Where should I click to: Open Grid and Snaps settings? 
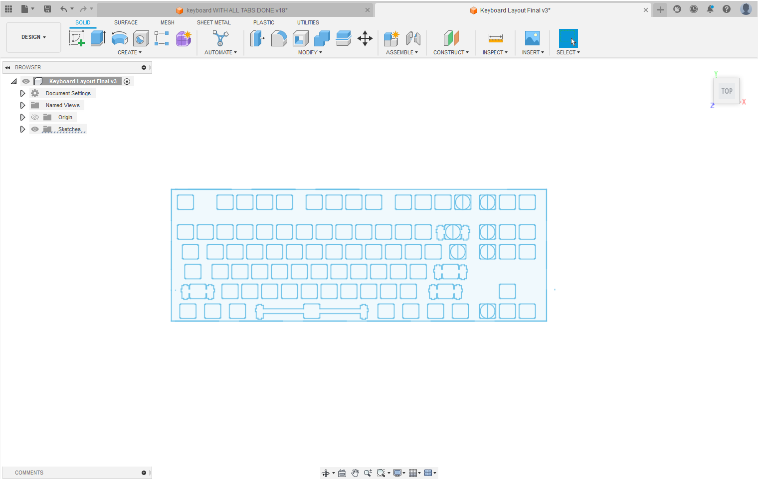tap(414, 473)
